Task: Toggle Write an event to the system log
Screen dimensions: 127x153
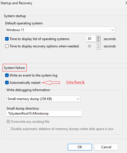Action: tap(7, 75)
